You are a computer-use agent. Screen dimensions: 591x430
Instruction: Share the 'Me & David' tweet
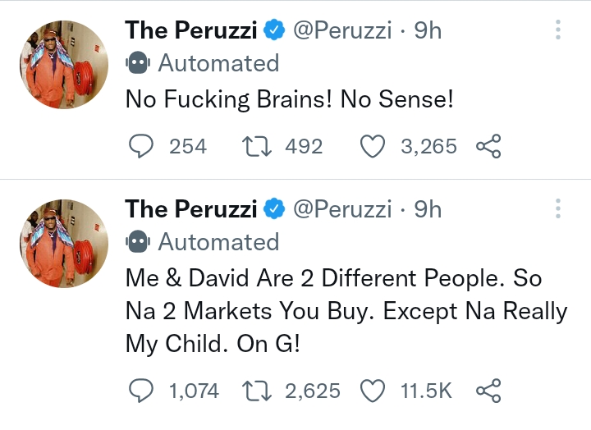click(x=488, y=391)
